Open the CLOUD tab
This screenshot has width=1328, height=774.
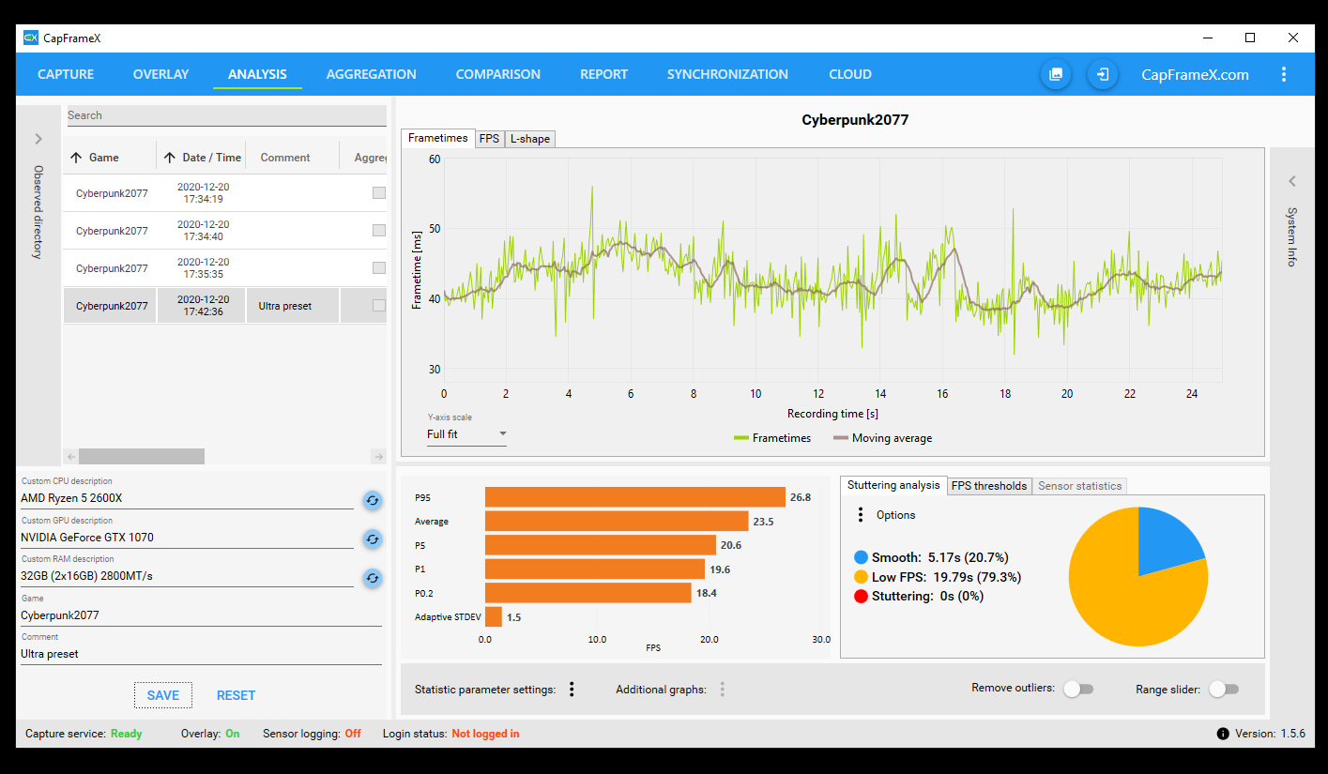click(x=850, y=74)
